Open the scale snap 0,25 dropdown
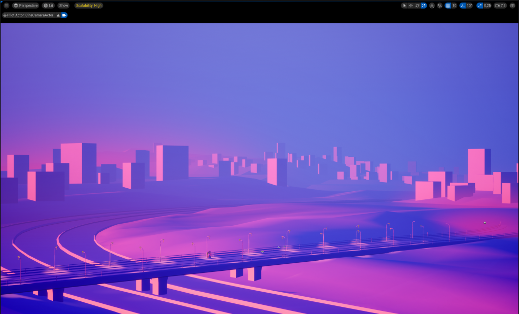This screenshot has height=314, width=519. [x=487, y=6]
